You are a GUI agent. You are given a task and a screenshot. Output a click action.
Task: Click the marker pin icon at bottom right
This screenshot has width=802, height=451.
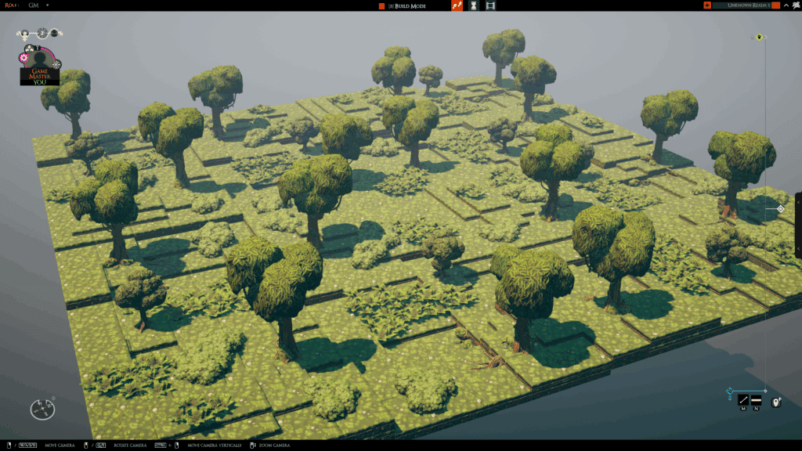tap(775, 402)
